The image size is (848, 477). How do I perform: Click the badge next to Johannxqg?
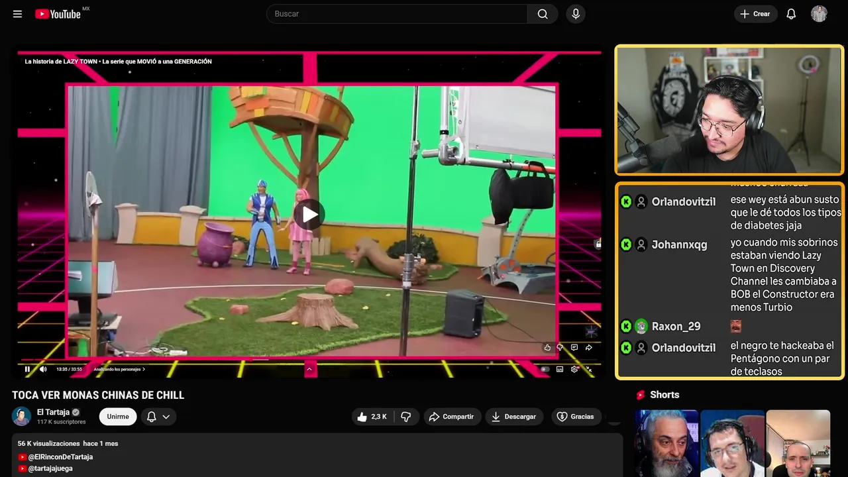[x=626, y=244]
